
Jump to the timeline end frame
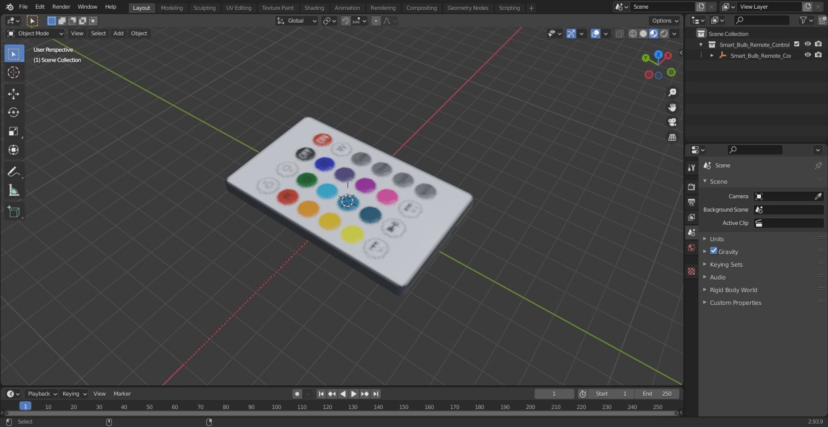pyautogui.click(x=376, y=394)
